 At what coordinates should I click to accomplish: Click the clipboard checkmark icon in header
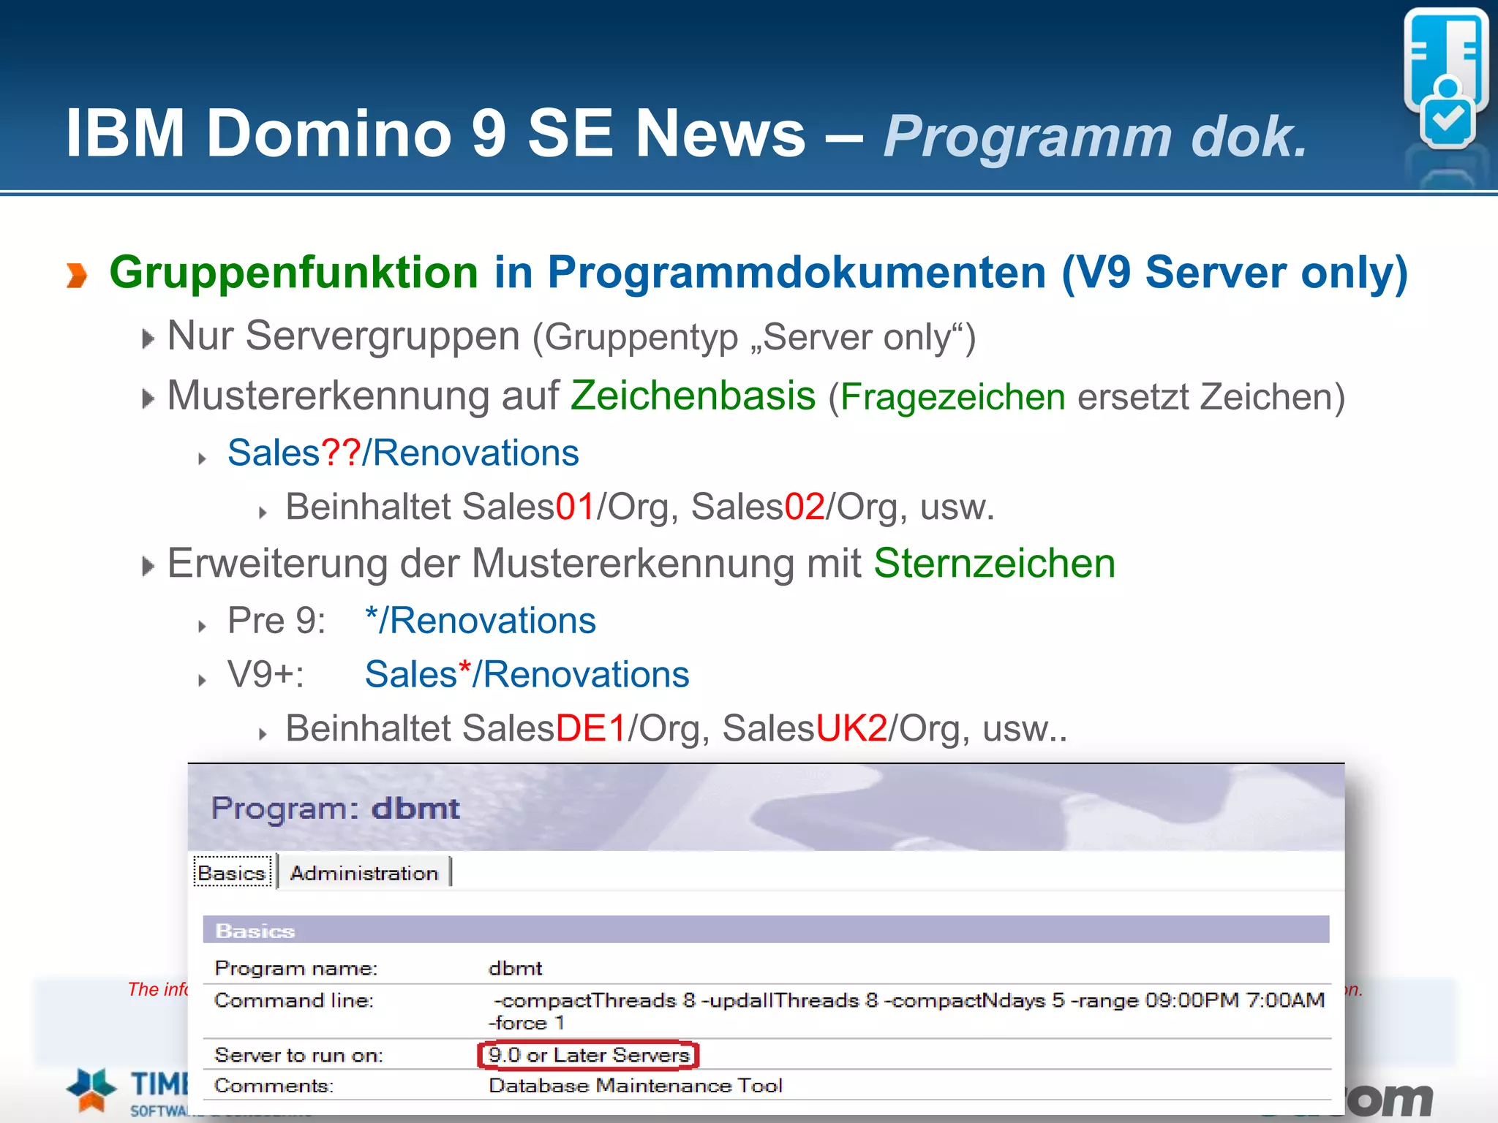point(1446,79)
